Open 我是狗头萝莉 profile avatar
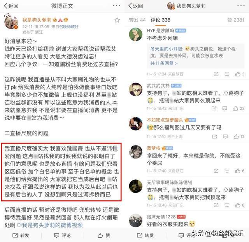The width and height of the screenshot is (249, 242). [11, 22]
